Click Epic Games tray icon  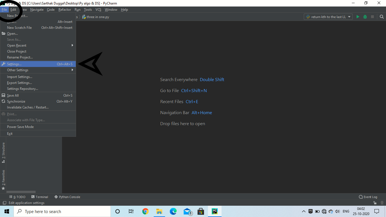pyautogui.click(x=311, y=211)
